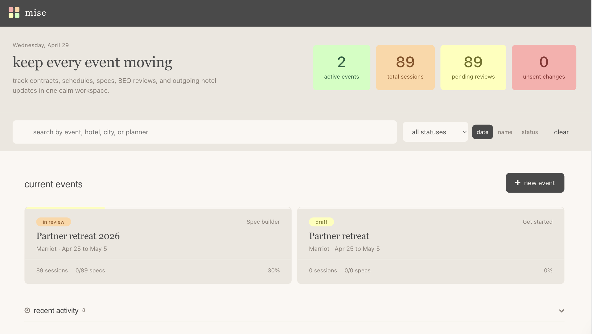Open the Spec builder link
The height and width of the screenshot is (334, 592).
point(263,222)
